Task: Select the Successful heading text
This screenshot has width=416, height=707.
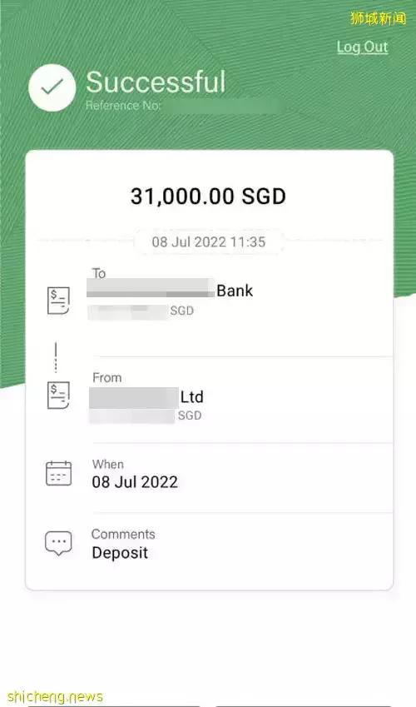Action: tap(156, 82)
